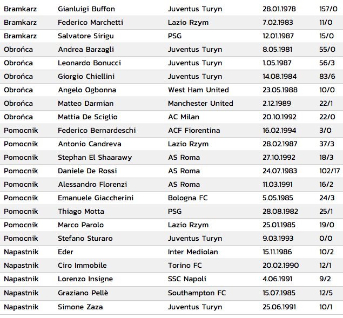Click Federico Marchetti's club Lazio Rzym
This screenshot has height=318, width=343.
coord(188,23)
